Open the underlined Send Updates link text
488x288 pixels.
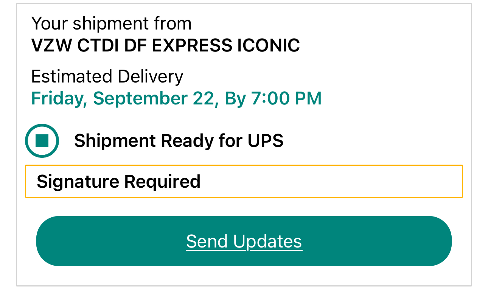click(x=244, y=241)
